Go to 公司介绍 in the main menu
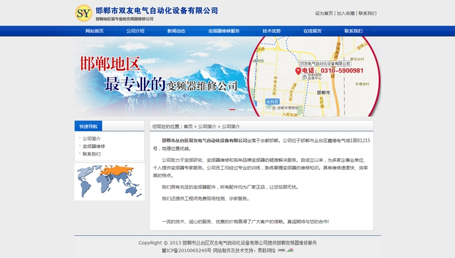Viewport: 455px width, 258px height. [135, 31]
